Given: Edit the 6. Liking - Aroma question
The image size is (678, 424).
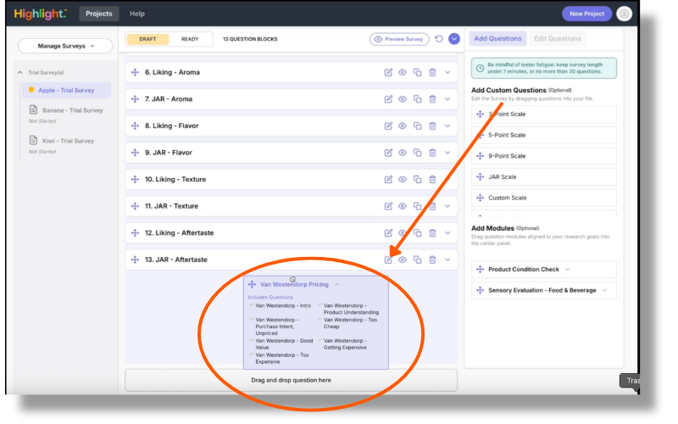Looking at the screenshot, I should 388,72.
